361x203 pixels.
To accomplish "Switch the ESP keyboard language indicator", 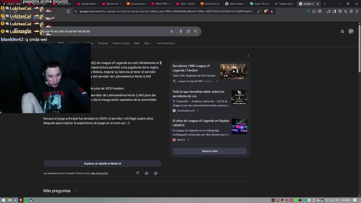I will [x=337, y=200].
